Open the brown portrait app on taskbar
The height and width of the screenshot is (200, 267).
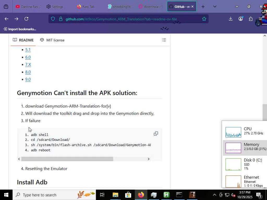pyautogui.click(x=192, y=195)
